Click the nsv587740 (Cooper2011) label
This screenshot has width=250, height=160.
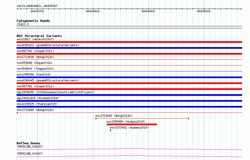pos(35,51)
